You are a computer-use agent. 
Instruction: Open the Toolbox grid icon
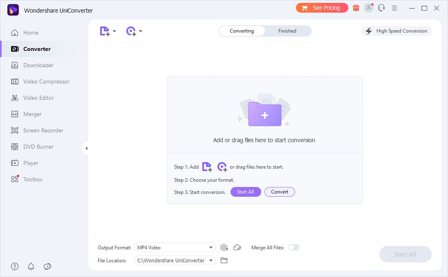pyautogui.click(x=15, y=179)
